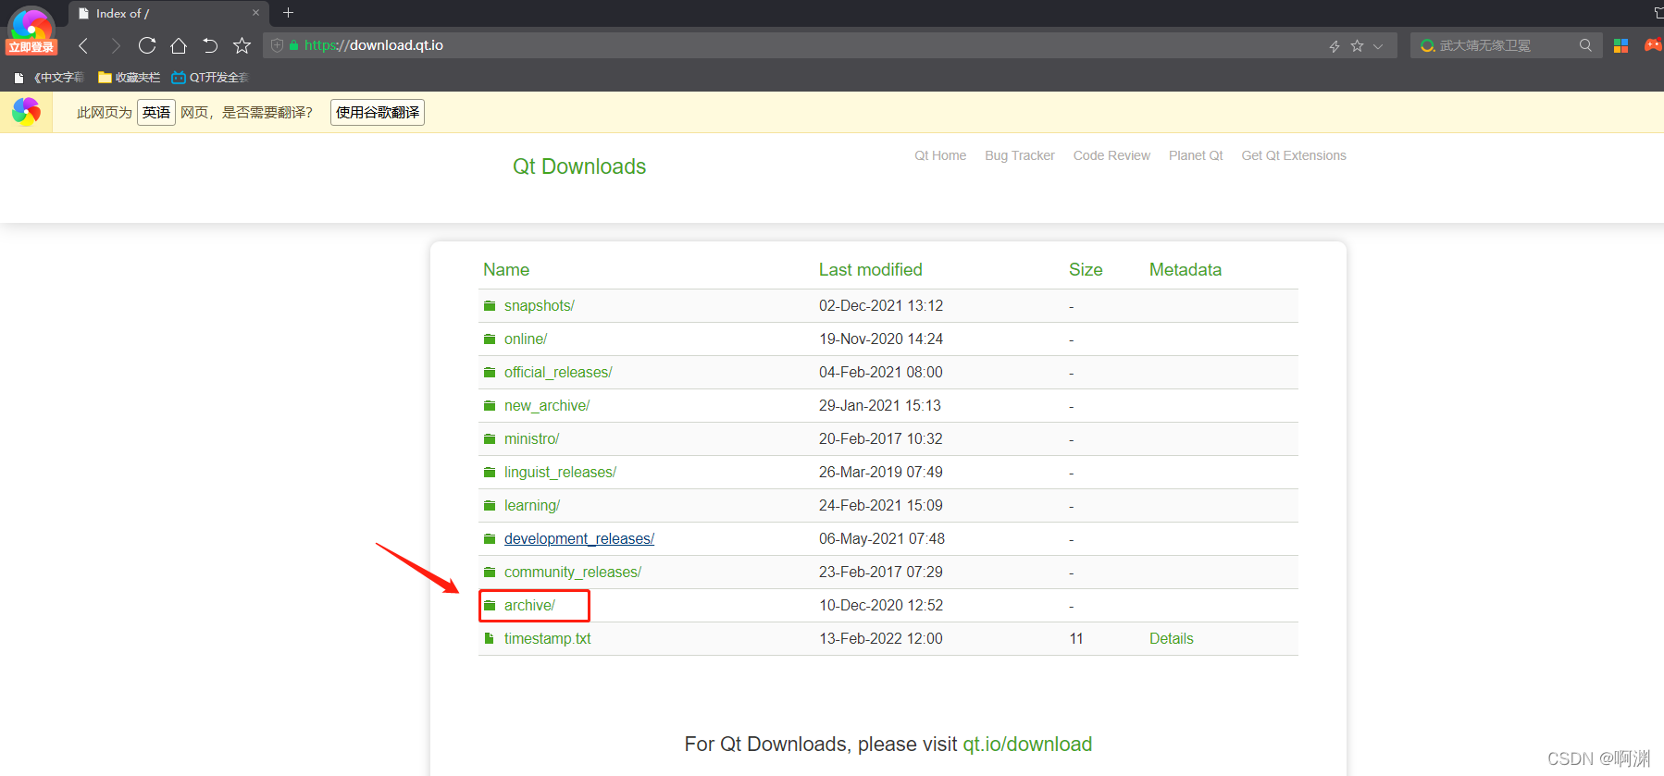Open the colorful apps grid icon

tap(1621, 45)
